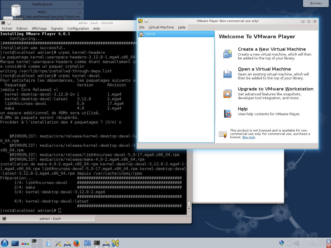Click the Buy now link
Viewport: 331px width, 248px height.
pos(249,137)
